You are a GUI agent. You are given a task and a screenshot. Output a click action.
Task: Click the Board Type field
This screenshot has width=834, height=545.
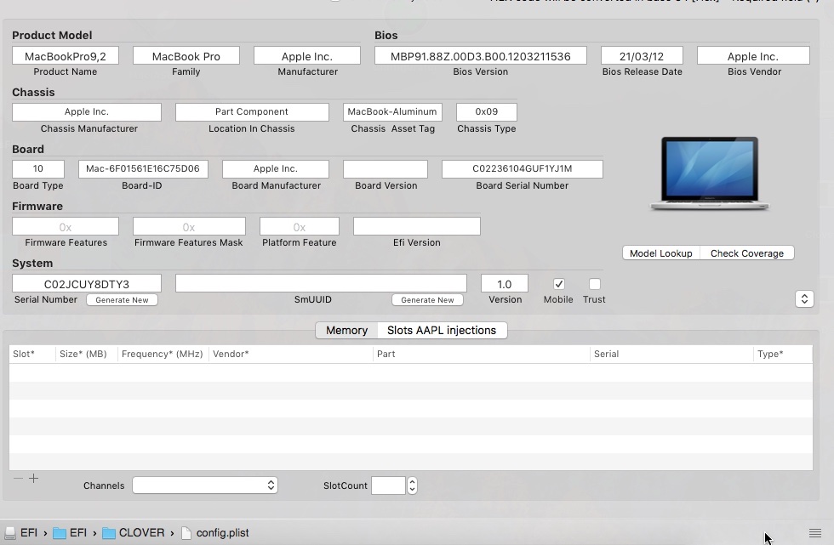(38, 169)
